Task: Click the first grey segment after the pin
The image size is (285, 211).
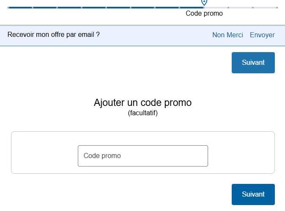Action: (216, 7)
